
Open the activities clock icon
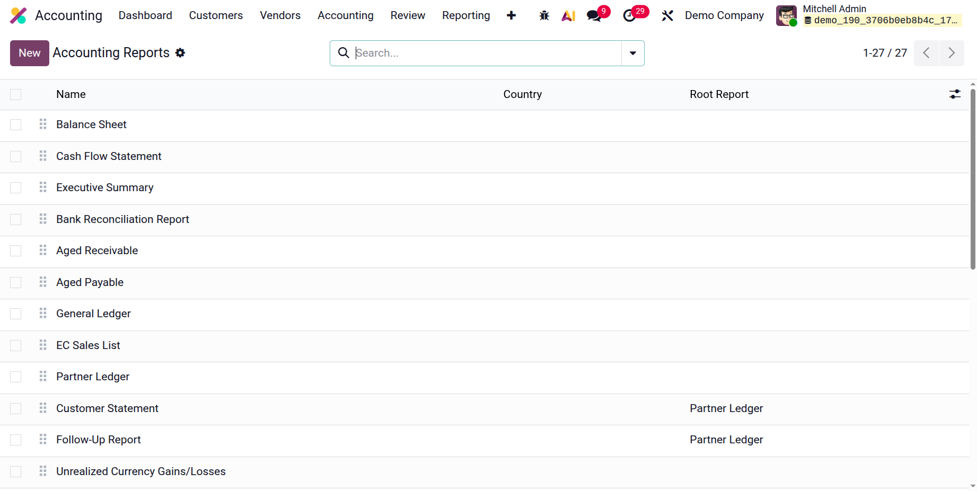[x=629, y=16]
